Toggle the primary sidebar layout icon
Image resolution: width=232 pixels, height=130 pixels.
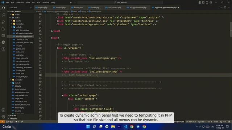[200, 3]
